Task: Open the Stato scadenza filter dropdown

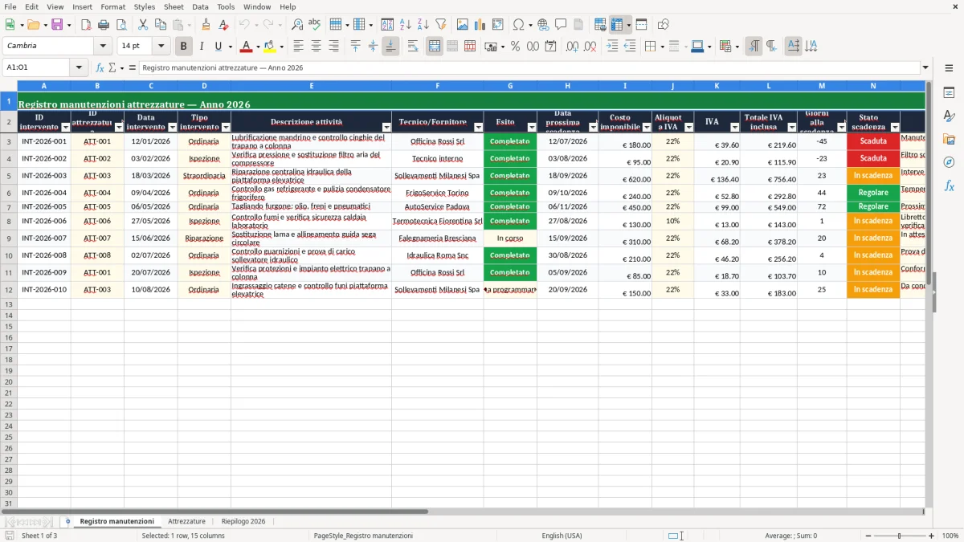Action: (x=895, y=127)
